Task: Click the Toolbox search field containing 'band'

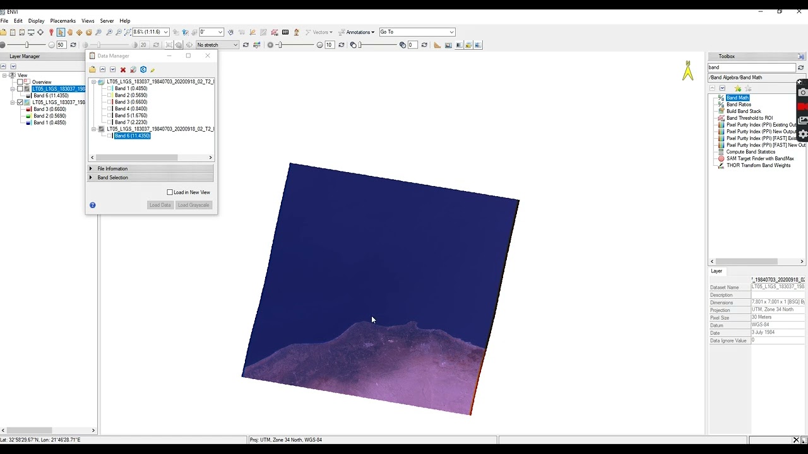Action: [751, 67]
